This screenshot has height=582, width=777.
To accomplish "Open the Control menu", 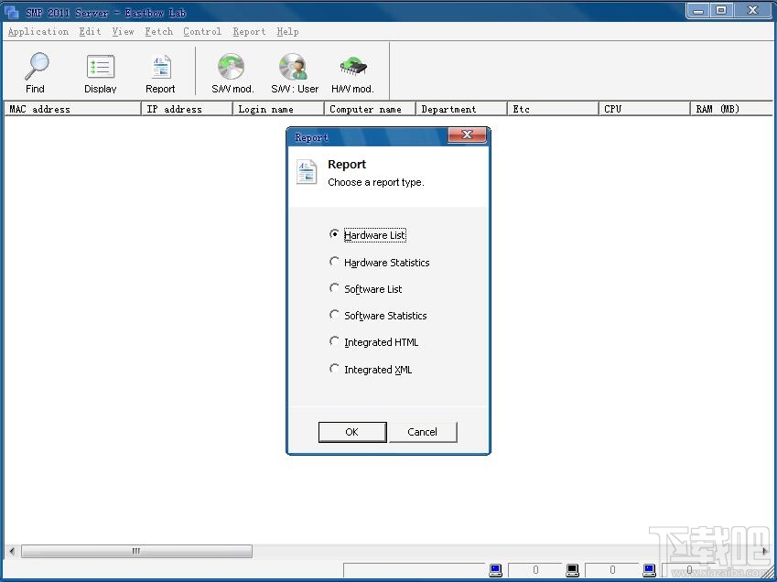I will coord(201,31).
